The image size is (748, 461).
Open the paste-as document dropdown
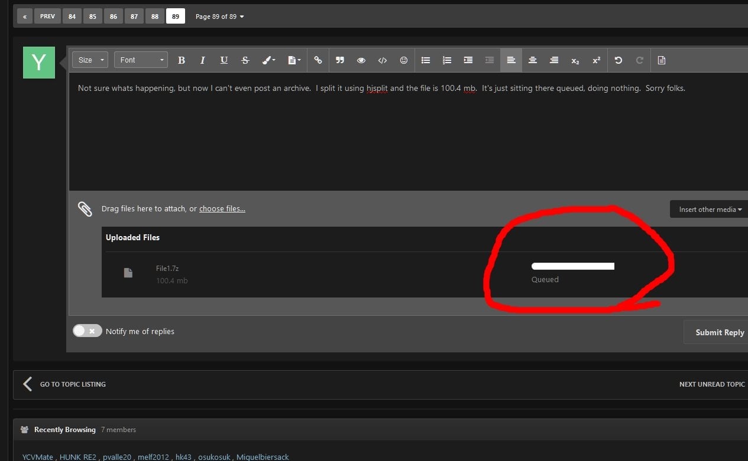[294, 60]
